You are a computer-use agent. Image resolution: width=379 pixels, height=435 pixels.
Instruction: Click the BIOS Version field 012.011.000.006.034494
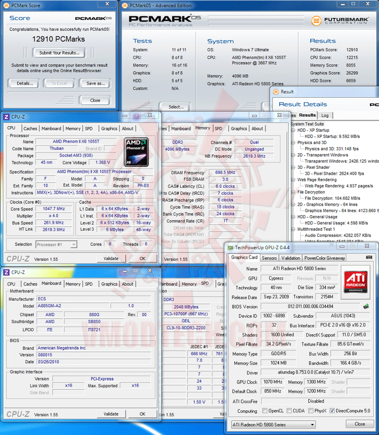311,307
